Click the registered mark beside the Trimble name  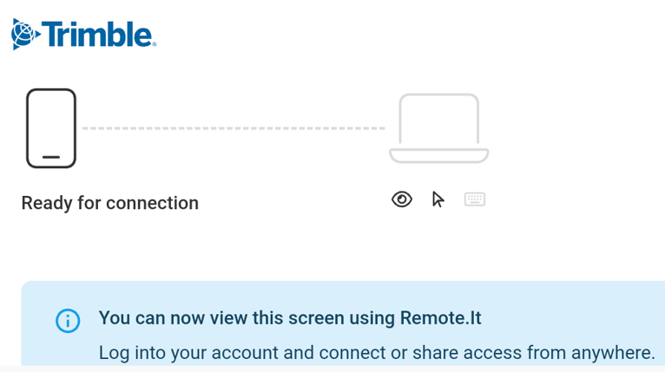click(155, 44)
